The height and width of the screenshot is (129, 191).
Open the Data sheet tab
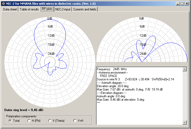pos(10,9)
